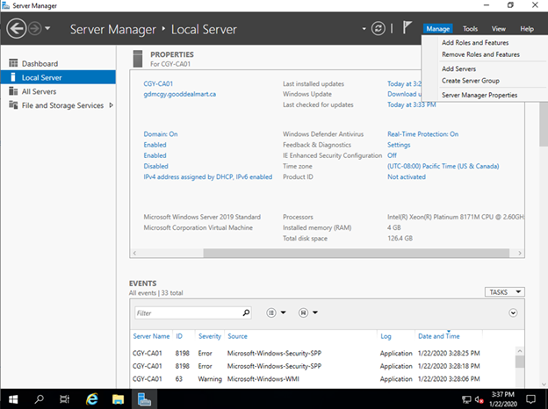This screenshot has height=409, width=548.
Task: Sort events by Server Name column
Action: coord(151,336)
